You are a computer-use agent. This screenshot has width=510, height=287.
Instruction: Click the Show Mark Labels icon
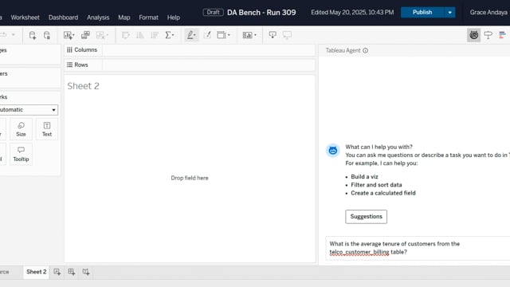tap(207, 35)
